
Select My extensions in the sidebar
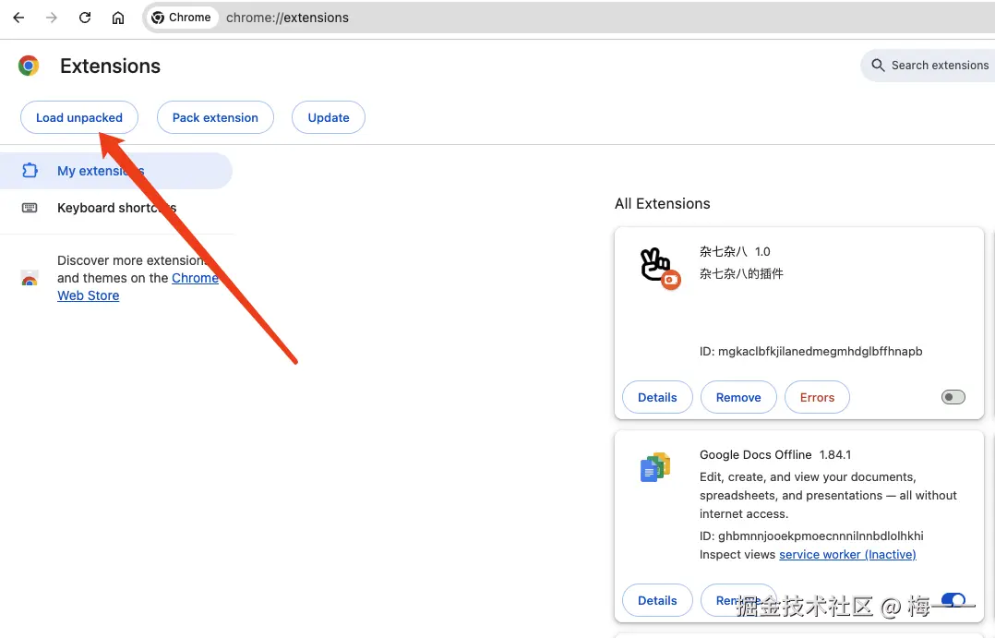tap(116, 171)
